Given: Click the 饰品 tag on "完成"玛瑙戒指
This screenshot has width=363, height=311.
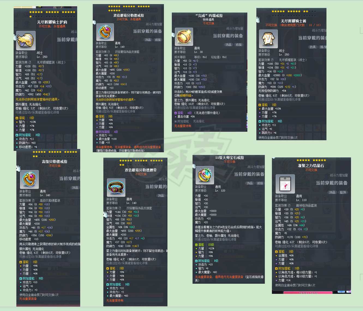Looking at the screenshot, I should pos(228,45).
